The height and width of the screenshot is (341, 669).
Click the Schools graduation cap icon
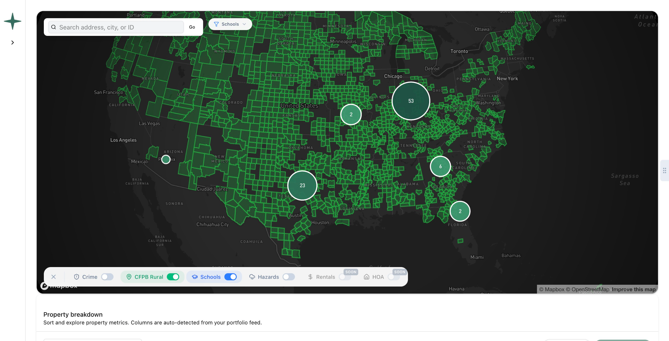pyautogui.click(x=195, y=277)
